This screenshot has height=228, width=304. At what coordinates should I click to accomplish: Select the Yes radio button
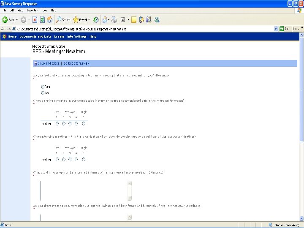point(43,87)
